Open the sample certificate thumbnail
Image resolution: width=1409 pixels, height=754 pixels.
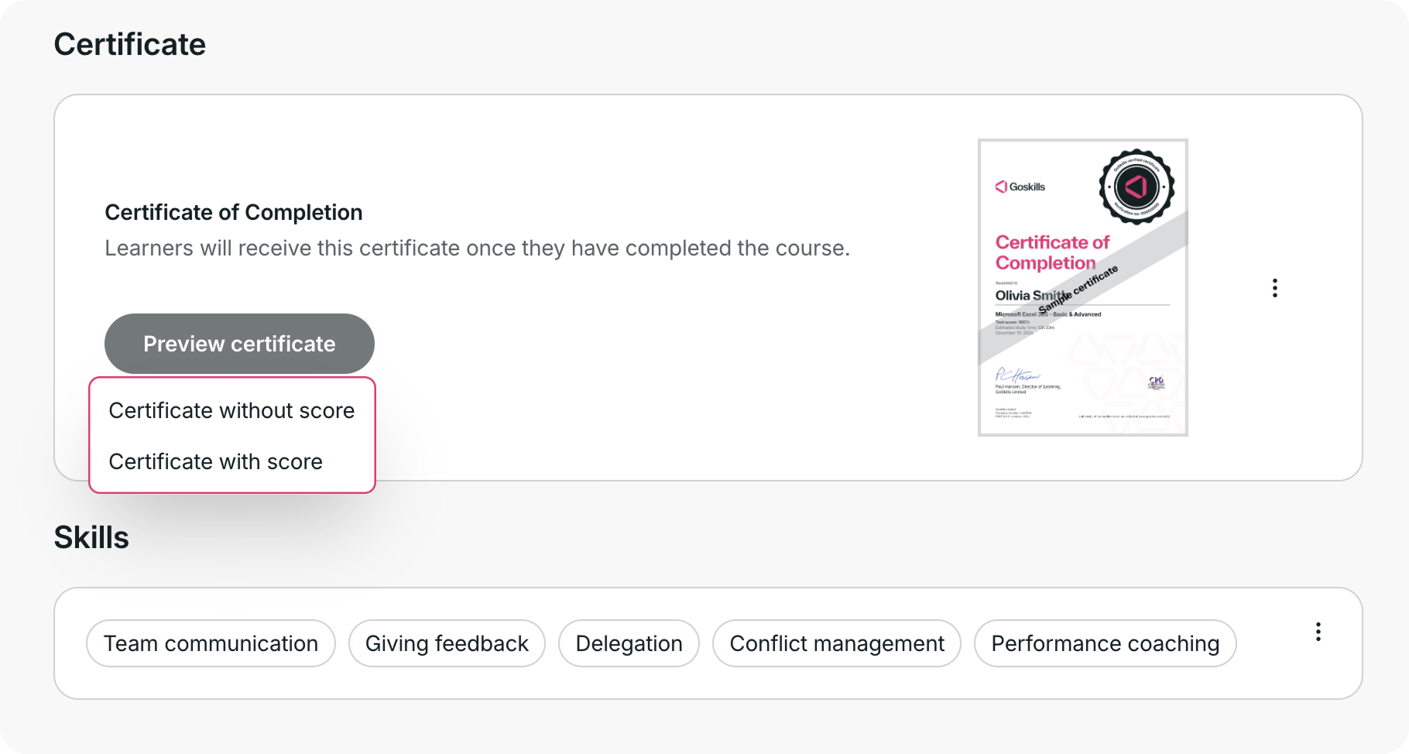[1082, 287]
